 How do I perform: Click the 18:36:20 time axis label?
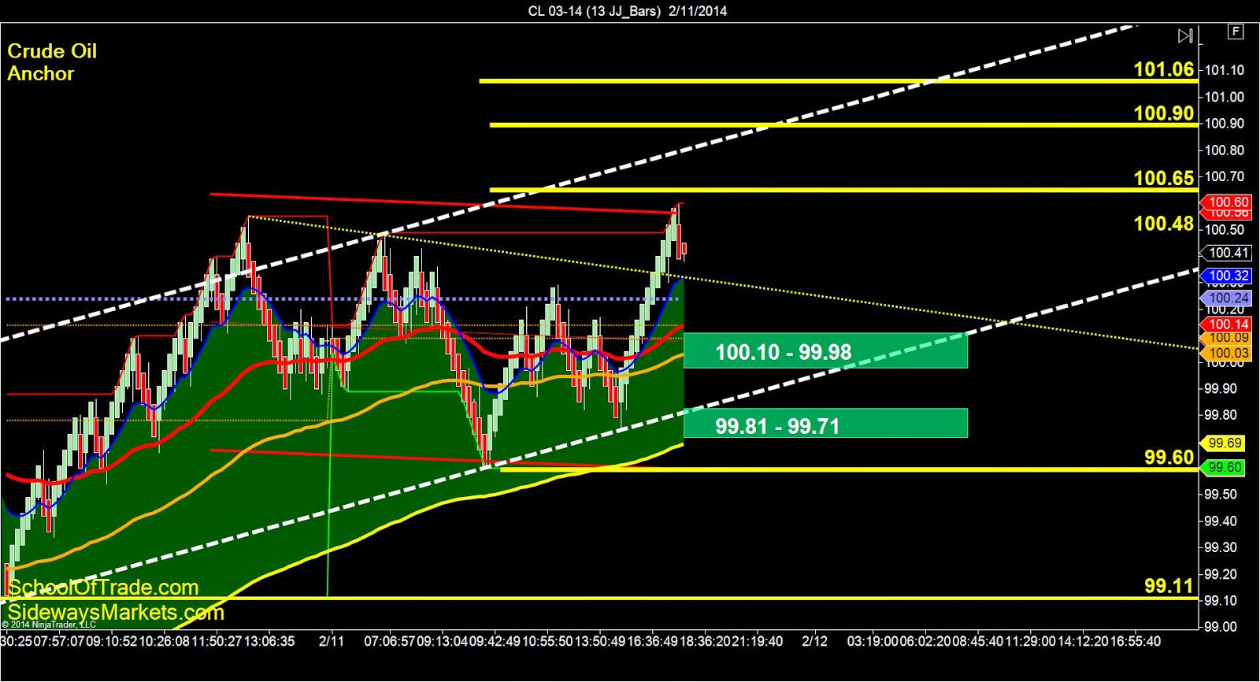tap(706, 641)
